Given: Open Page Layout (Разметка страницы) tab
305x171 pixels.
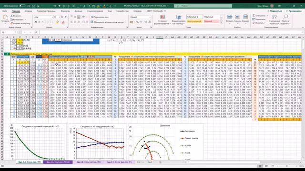Looking at the screenshot, I should (x=46, y=11).
